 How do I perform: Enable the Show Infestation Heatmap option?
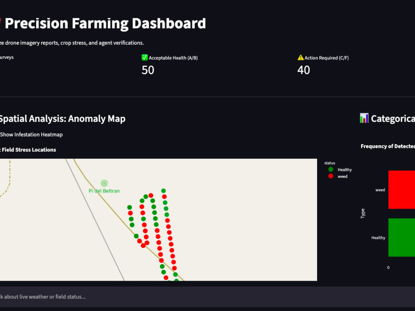click(31, 134)
